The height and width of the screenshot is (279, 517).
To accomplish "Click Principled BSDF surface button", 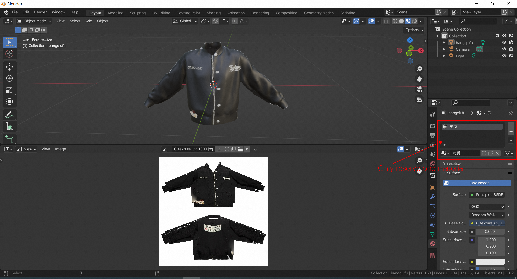I will [487, 195].
